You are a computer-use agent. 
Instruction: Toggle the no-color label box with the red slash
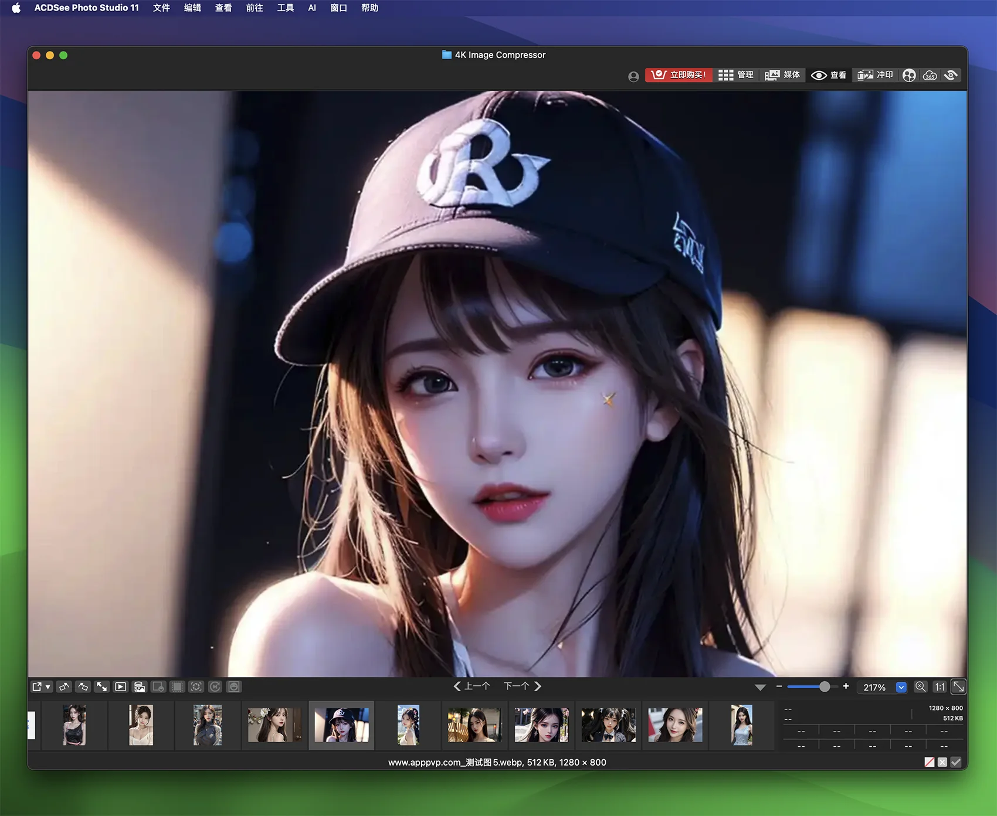[930, 762]
